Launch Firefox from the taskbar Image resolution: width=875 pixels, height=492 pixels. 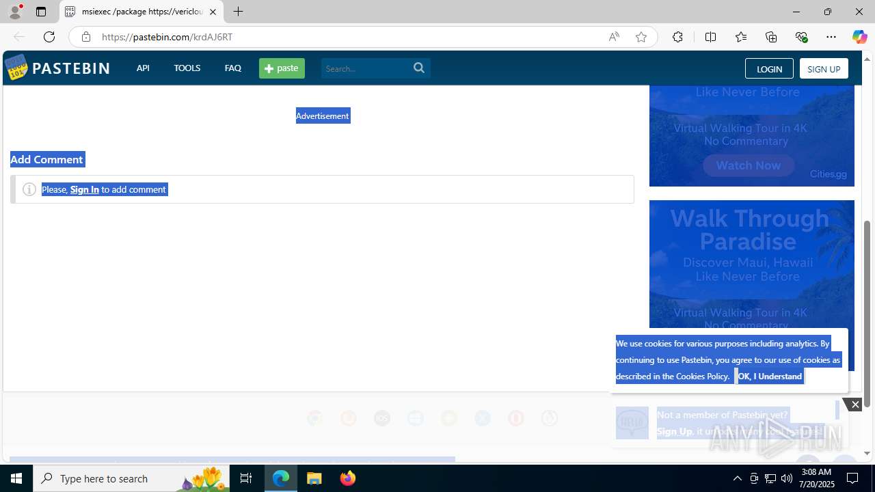point(347,478)
